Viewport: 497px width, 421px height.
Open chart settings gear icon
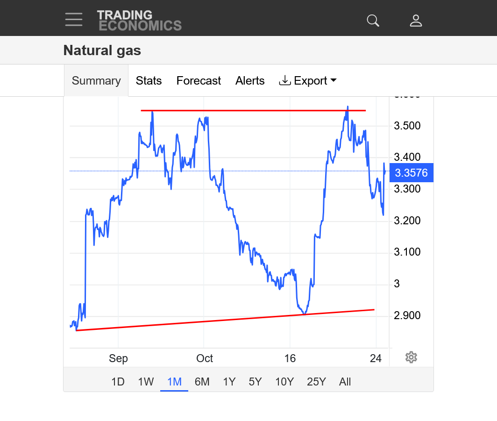tap(411, 357)
